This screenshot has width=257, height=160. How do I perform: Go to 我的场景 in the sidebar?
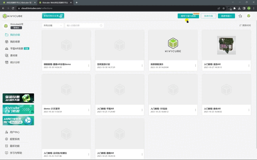pyautogui.click(x=15, y=42)
